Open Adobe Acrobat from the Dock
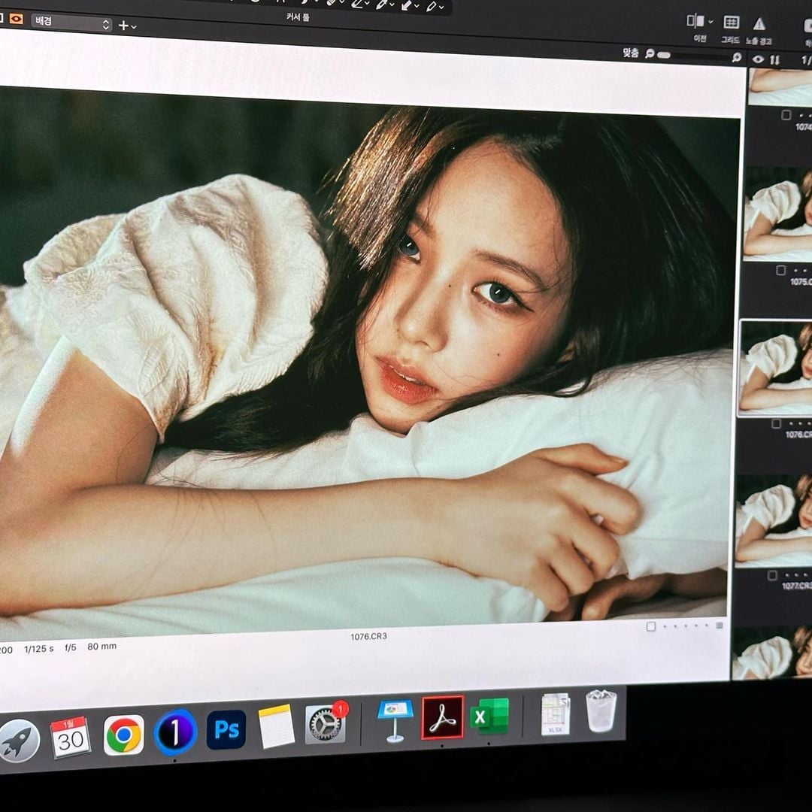The height and width of the screenshot is (812, 812). click(x=442, y=717)
